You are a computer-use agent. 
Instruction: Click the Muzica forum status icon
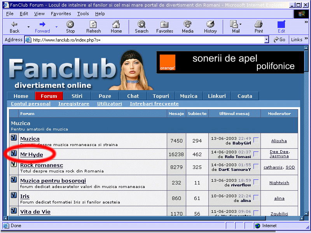pos(14,138)
